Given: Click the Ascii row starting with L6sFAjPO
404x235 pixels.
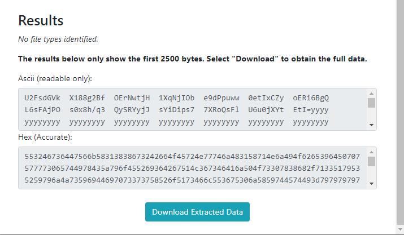Looking at the screenshot, I should 176,110.
